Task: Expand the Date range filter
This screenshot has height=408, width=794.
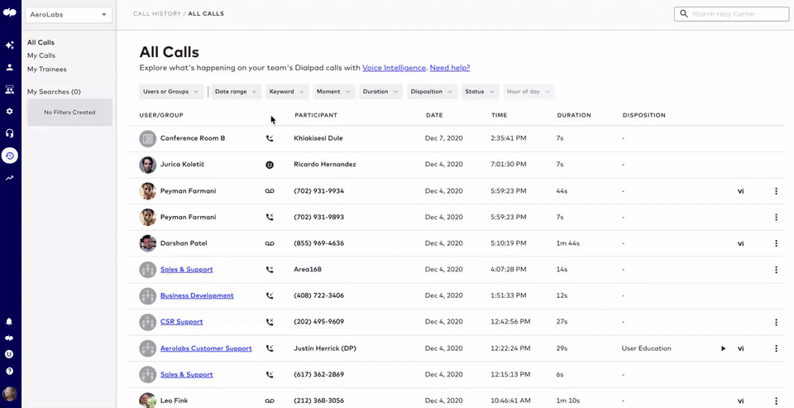Action: tap(236, 92)
